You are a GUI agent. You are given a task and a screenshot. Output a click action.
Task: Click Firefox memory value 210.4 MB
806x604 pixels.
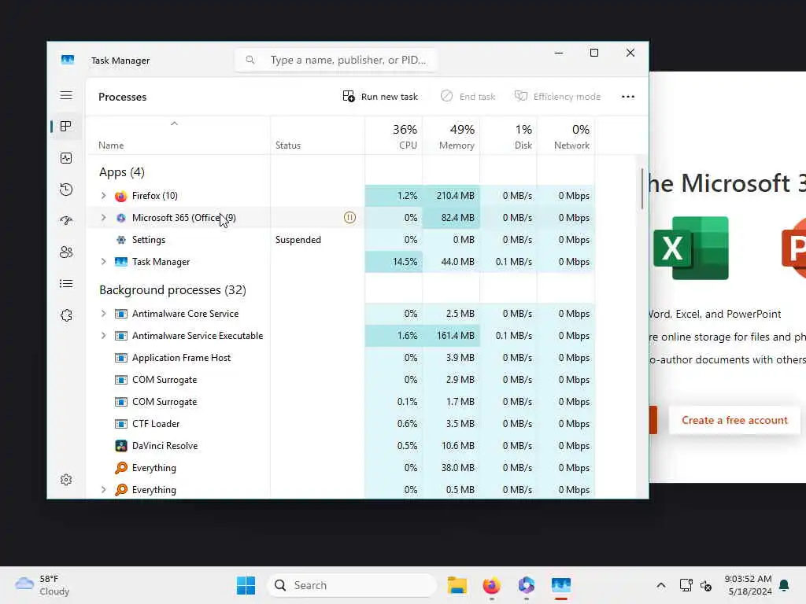tap(456, 196)
